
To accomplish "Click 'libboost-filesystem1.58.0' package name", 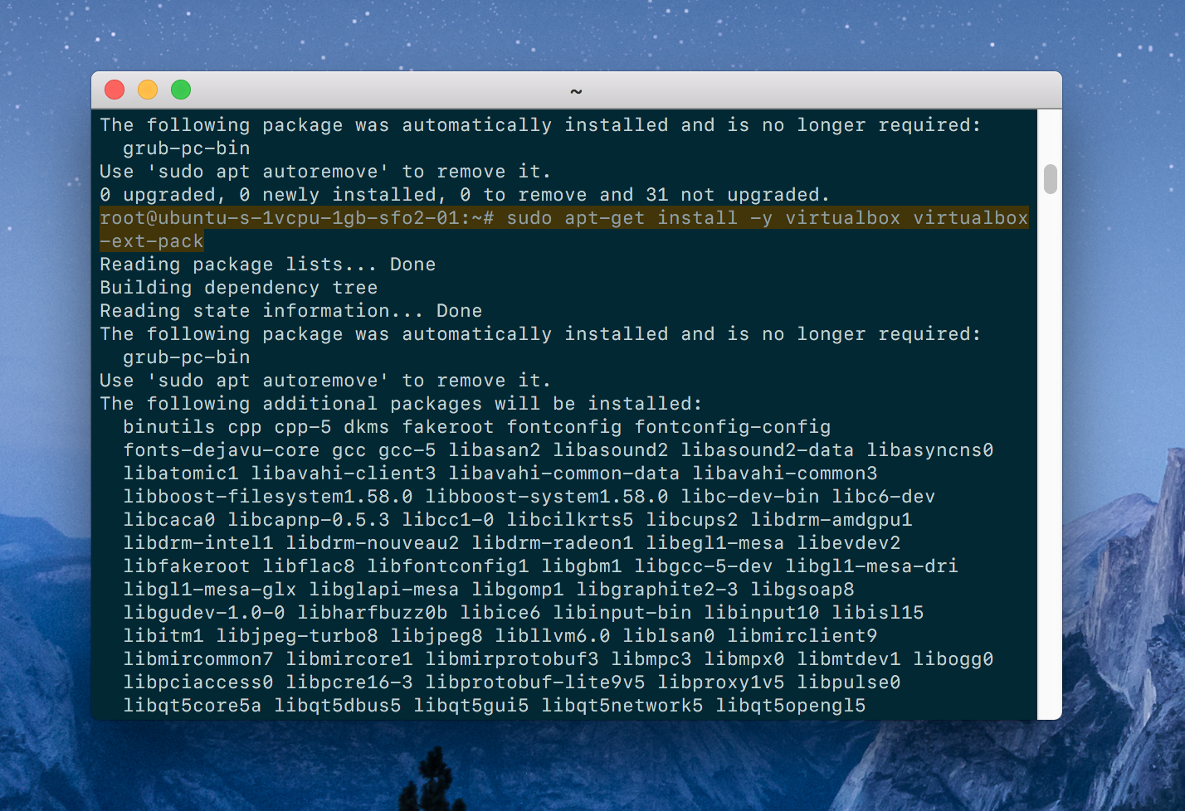I will pyautogui.click(x=268, y=497).
